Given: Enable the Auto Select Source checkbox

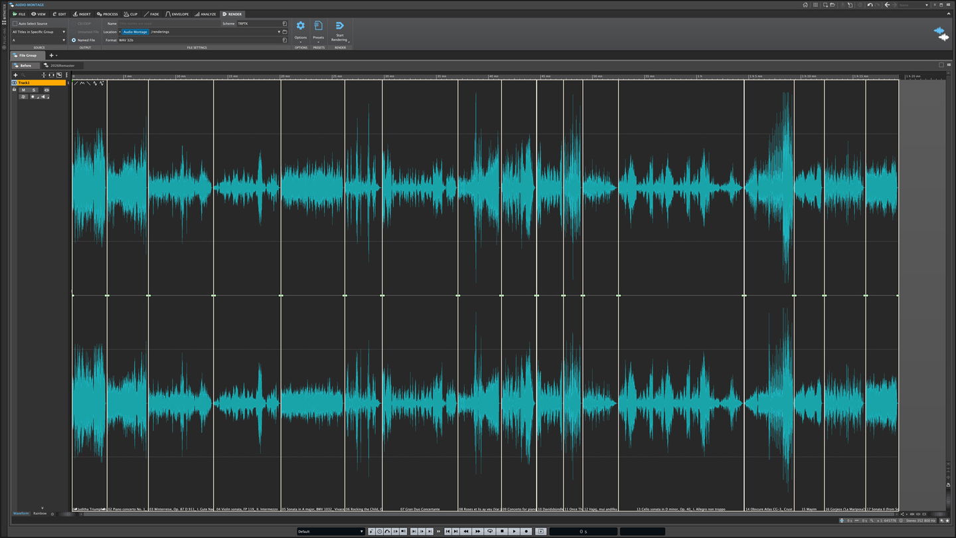Looking at the screenshot, I should 15,23.
